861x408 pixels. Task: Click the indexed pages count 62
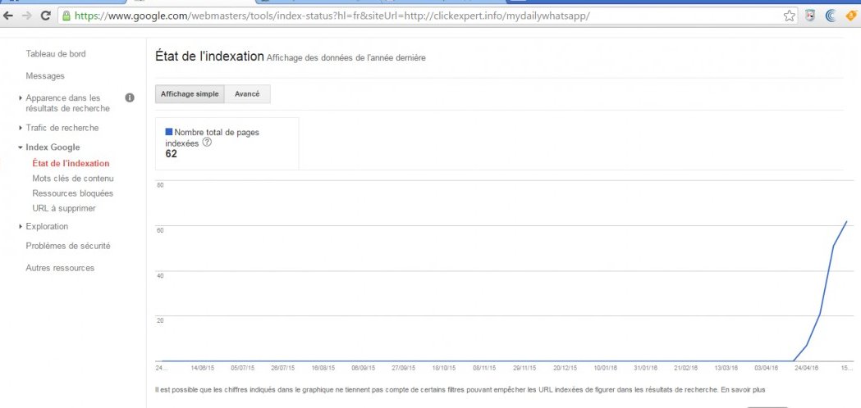click(171, 153)
